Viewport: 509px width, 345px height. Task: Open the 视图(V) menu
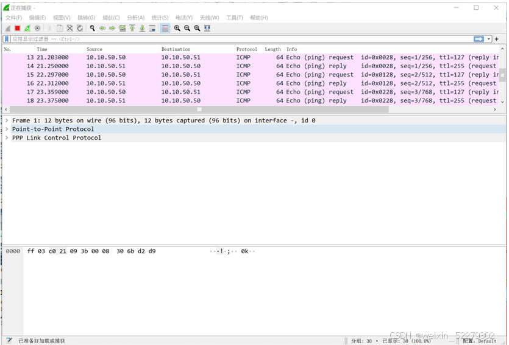point(62,18)
